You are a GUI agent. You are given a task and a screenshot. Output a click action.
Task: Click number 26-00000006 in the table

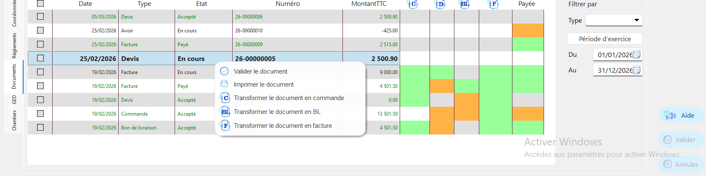click(x=249, y=17)
